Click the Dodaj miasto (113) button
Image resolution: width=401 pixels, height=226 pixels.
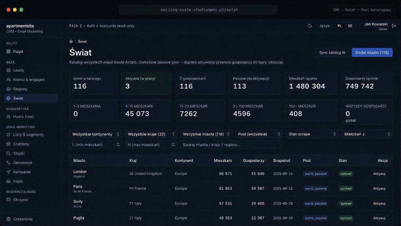tap(372, 53)
